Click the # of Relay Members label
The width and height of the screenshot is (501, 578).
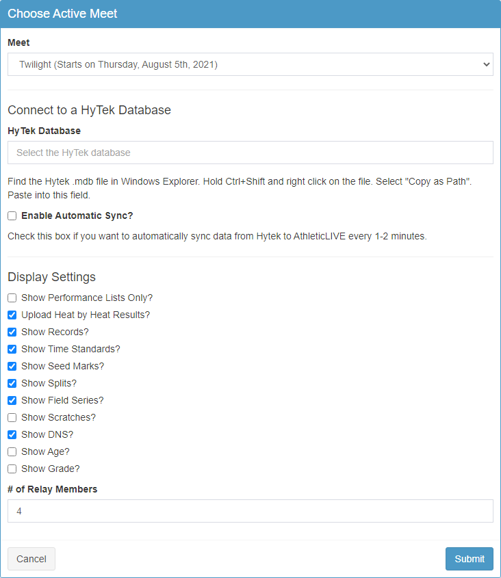[53, 489]
